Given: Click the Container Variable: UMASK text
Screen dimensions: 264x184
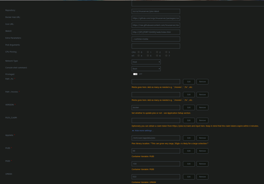Looking at the screenshot, I should (144, 182).
